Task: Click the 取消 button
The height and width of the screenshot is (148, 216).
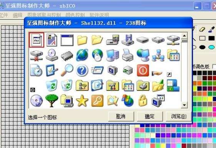Action: click(121, 116)
